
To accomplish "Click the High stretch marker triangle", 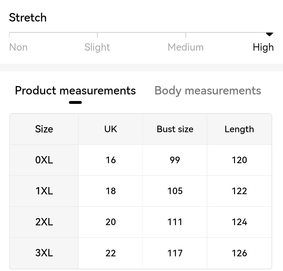I will [x=269, y=34].
